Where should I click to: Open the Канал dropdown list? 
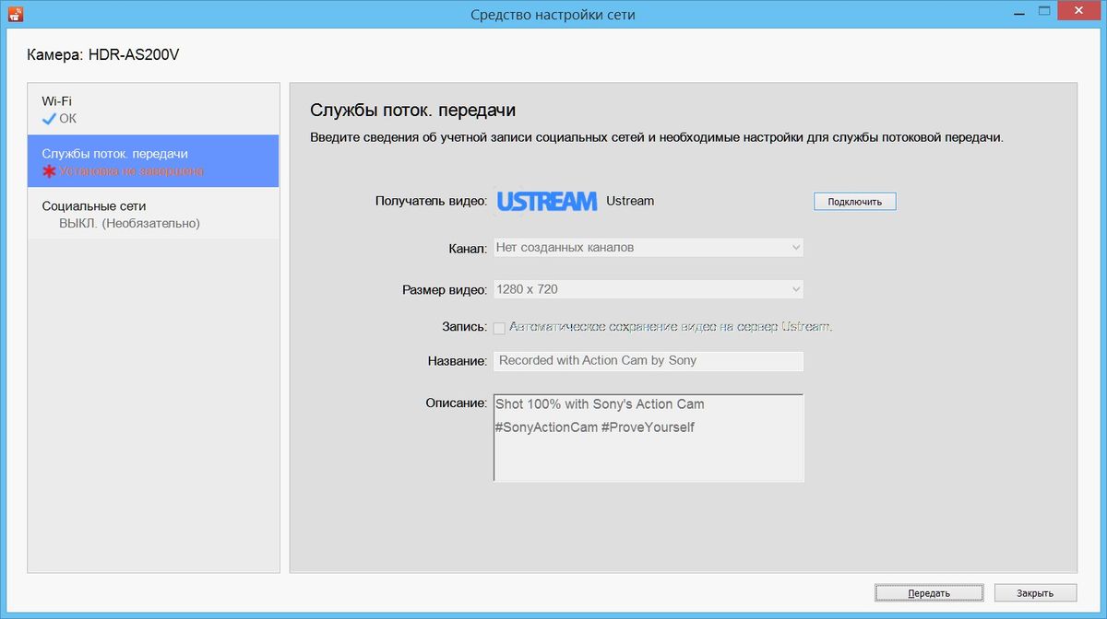pyautogui.click(x=646, y=247)
